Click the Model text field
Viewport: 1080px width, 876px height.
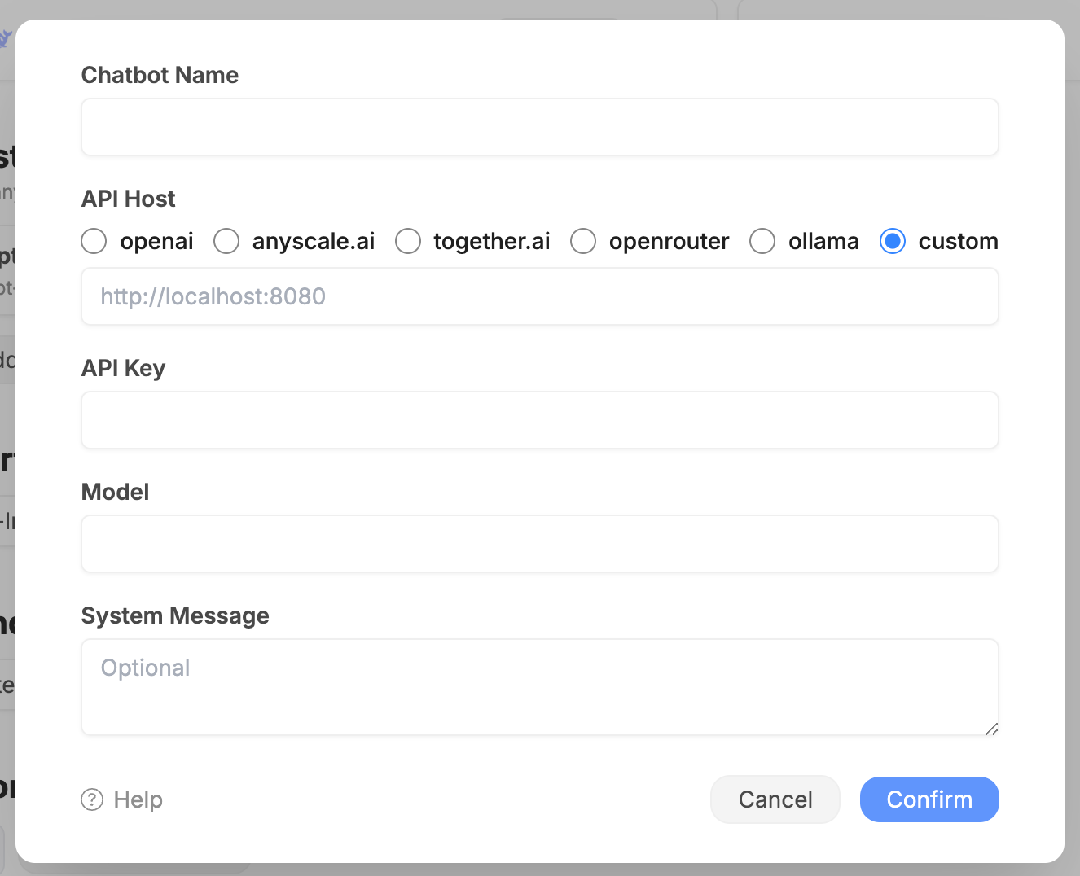click(x=540, y=544)
